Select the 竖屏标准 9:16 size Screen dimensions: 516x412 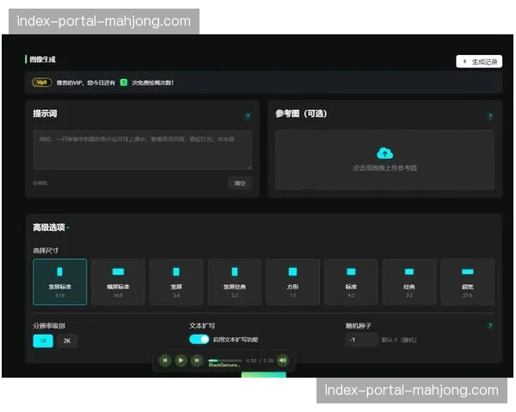[60, 282]
